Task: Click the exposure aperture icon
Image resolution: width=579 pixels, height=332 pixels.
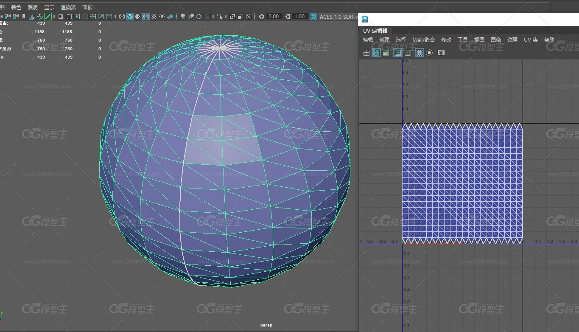Action: coord(262,17)
